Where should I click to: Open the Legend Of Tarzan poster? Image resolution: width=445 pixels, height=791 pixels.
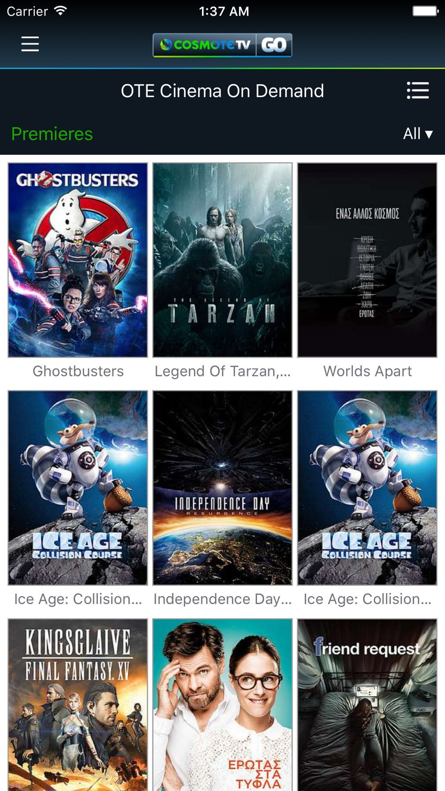tap(222, 260)
